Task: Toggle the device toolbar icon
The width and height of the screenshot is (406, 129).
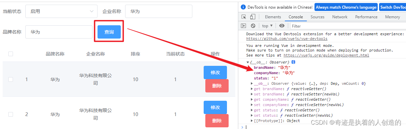Action: [x=253, y=17]
